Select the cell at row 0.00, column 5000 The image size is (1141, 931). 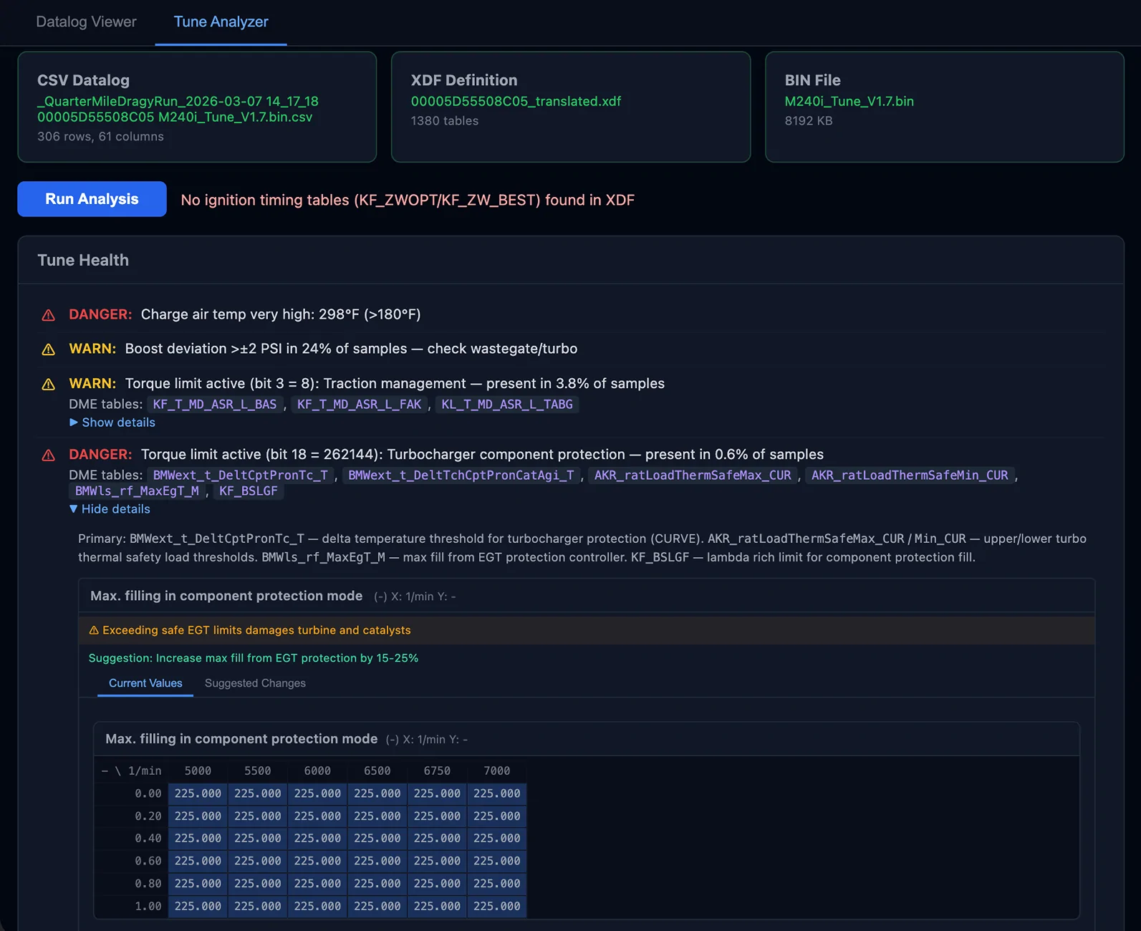click(x=198, y=793)
